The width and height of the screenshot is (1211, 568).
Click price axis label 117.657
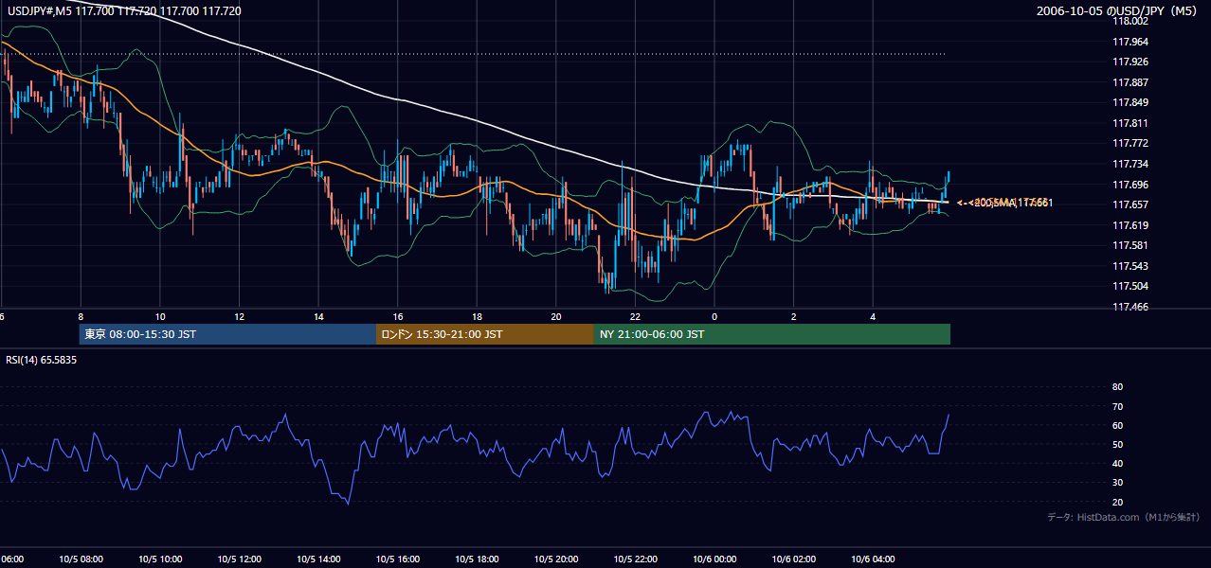pyautogui.click(x=1130, y=204)
